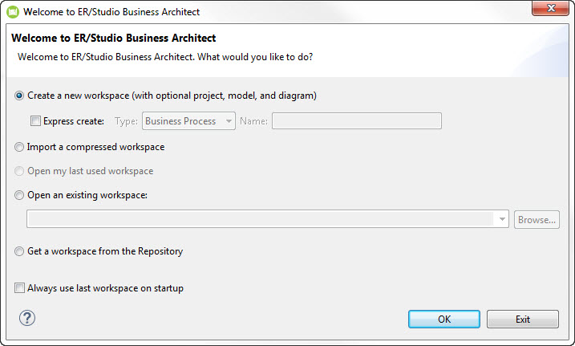
Task: Open the Type dropdown showing Business Process
Action: 188,121
